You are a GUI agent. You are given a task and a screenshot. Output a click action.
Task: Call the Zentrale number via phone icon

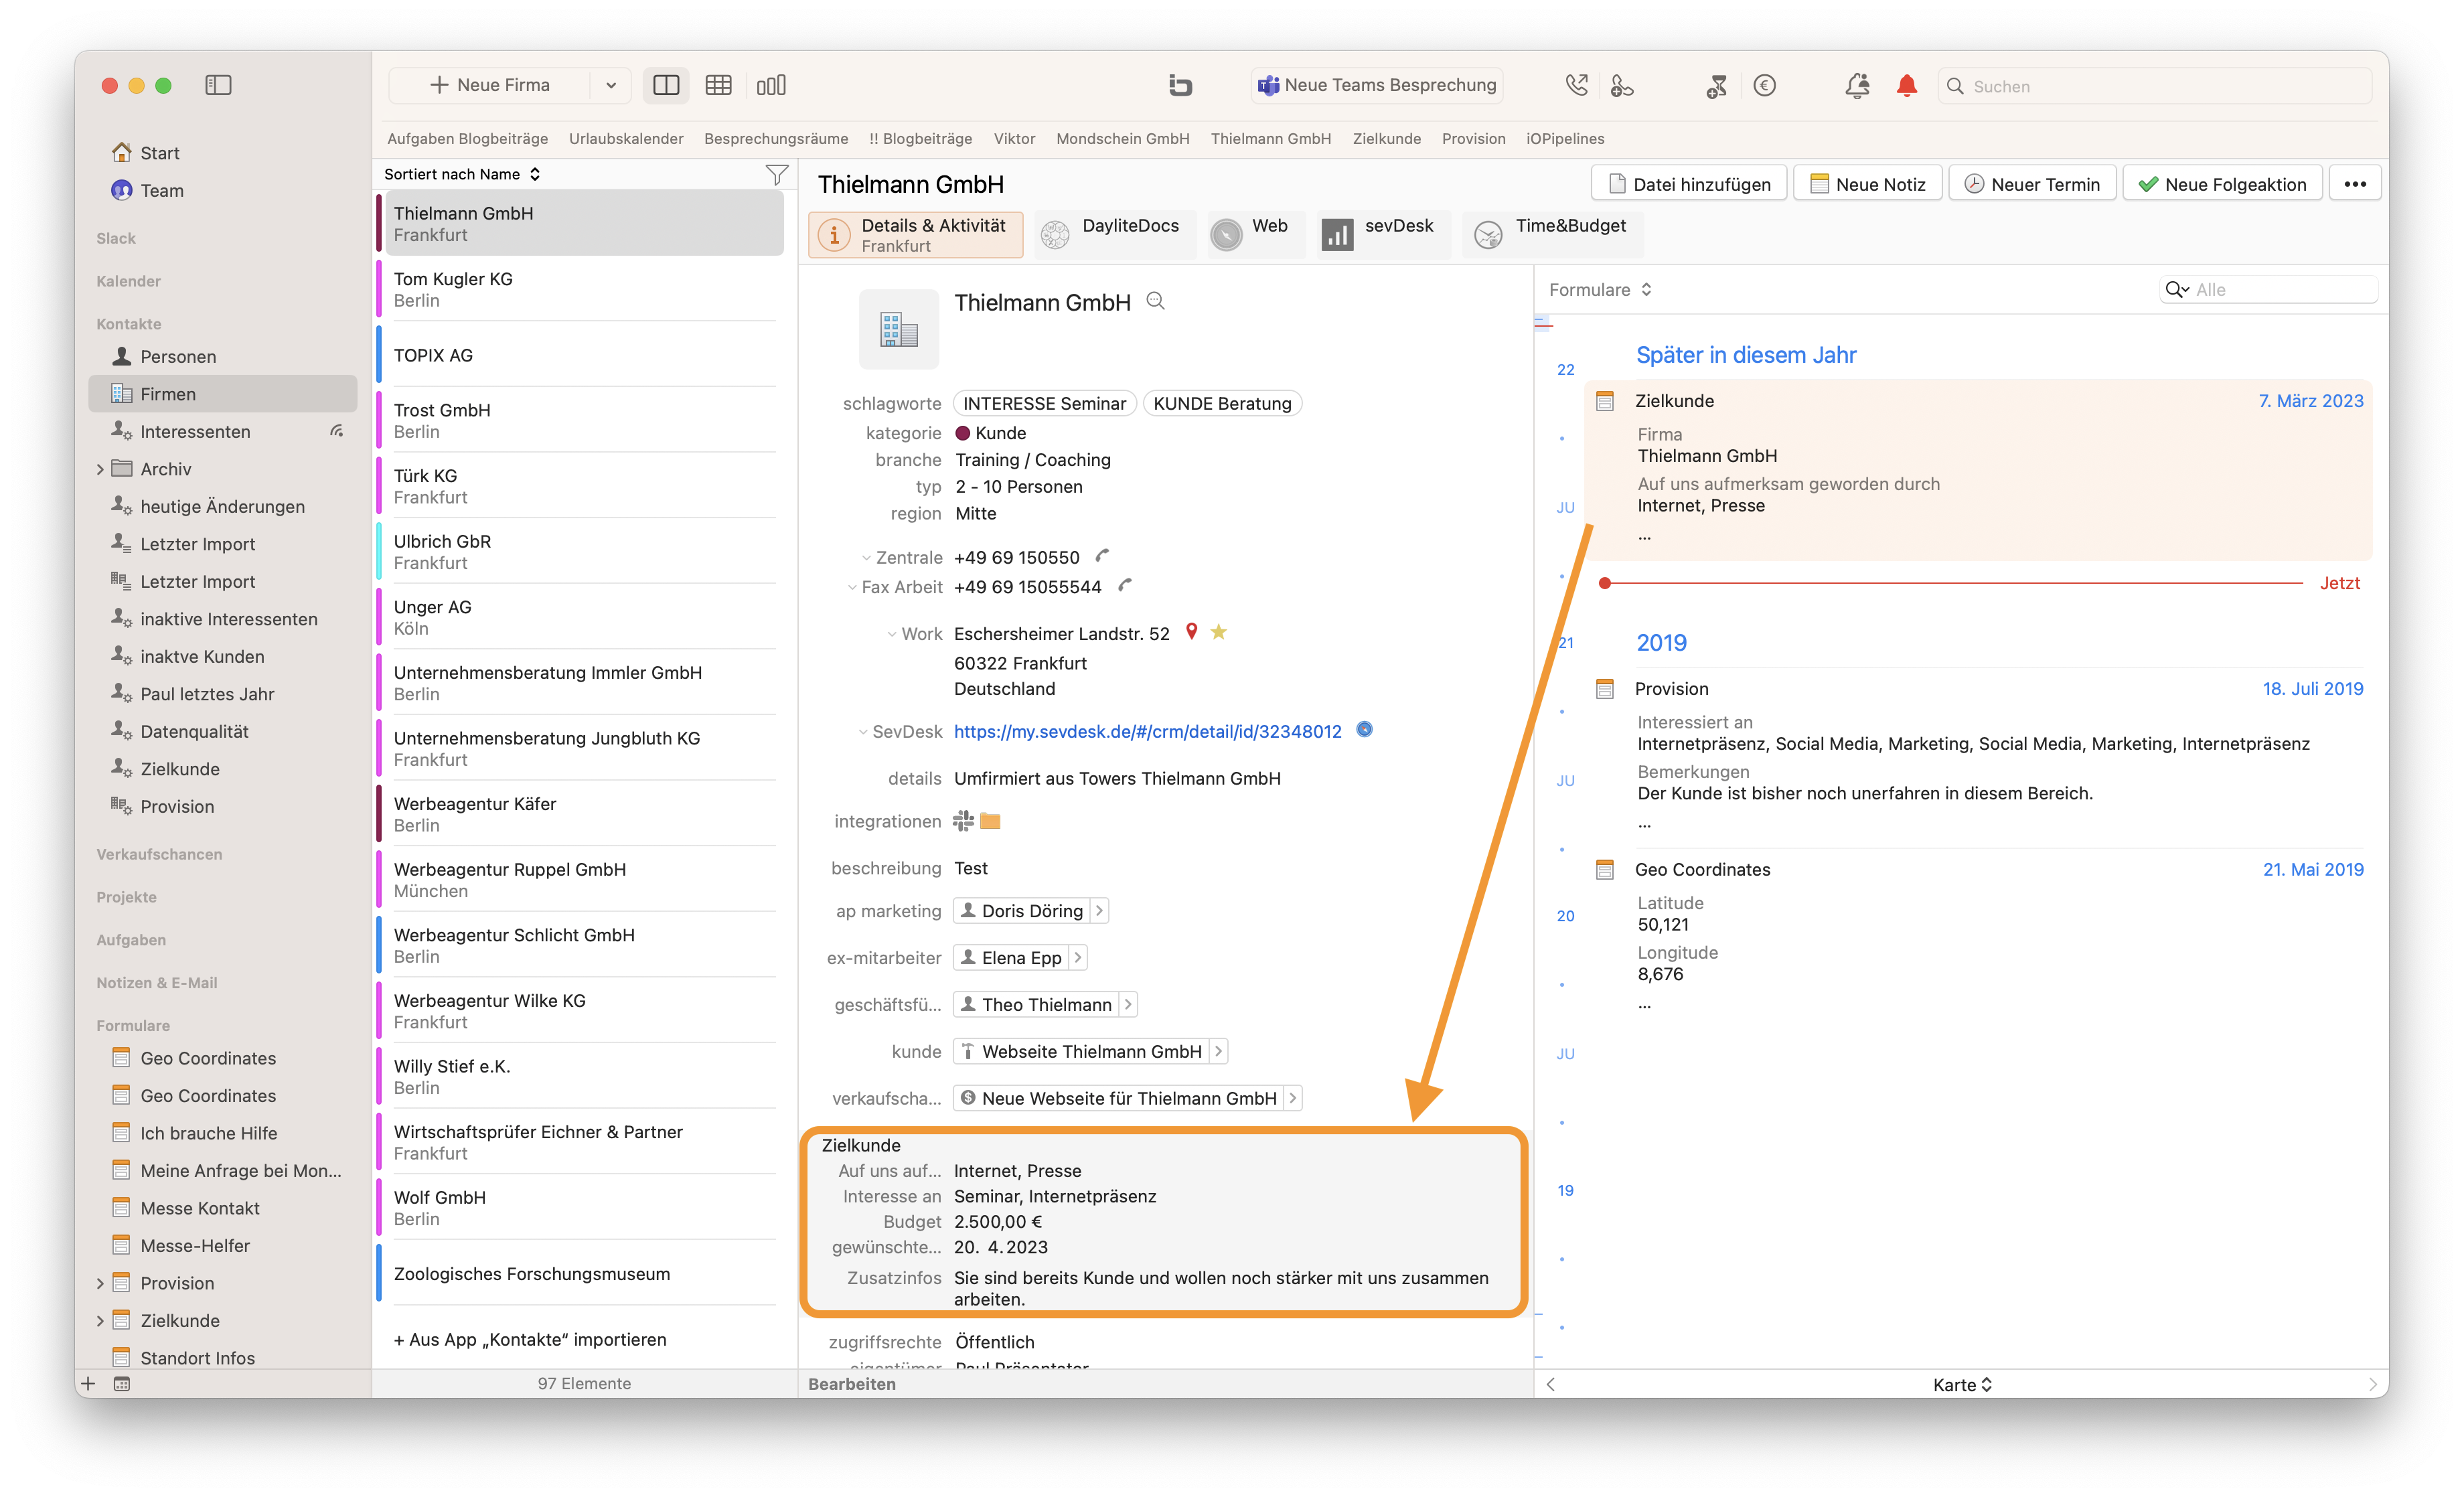(x=1102, y=556)
